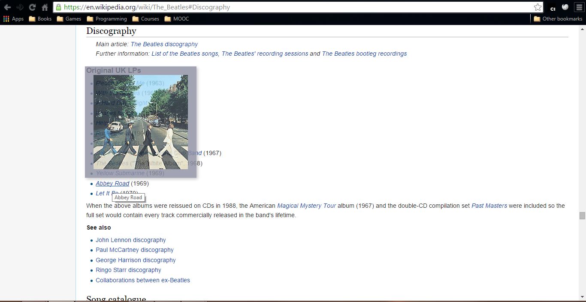Open the MOOC bookmark folder

177,19
